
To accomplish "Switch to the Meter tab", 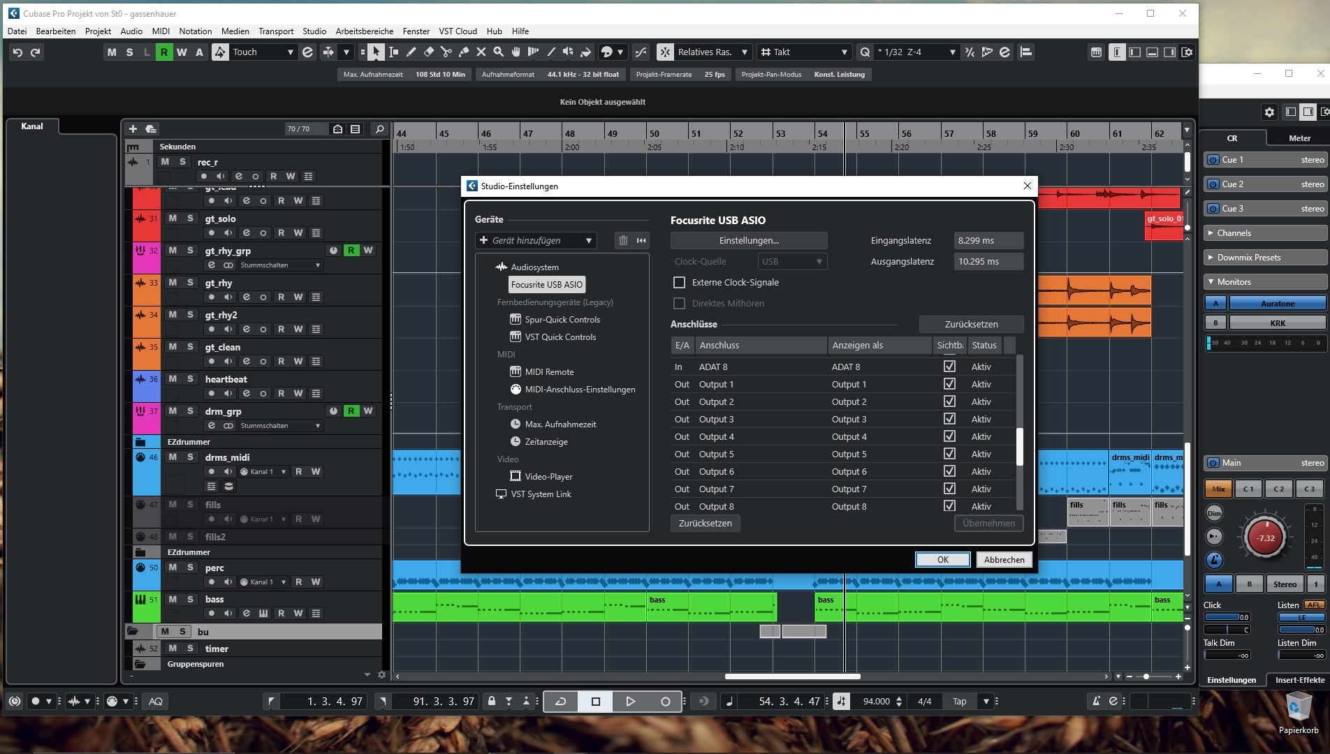I will pos(1299,138).
